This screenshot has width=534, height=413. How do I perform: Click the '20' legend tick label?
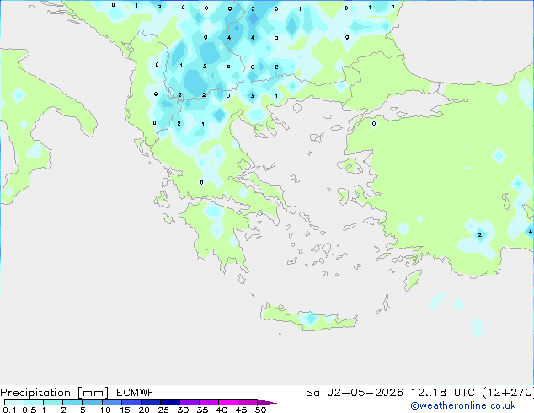coord(144,410)
